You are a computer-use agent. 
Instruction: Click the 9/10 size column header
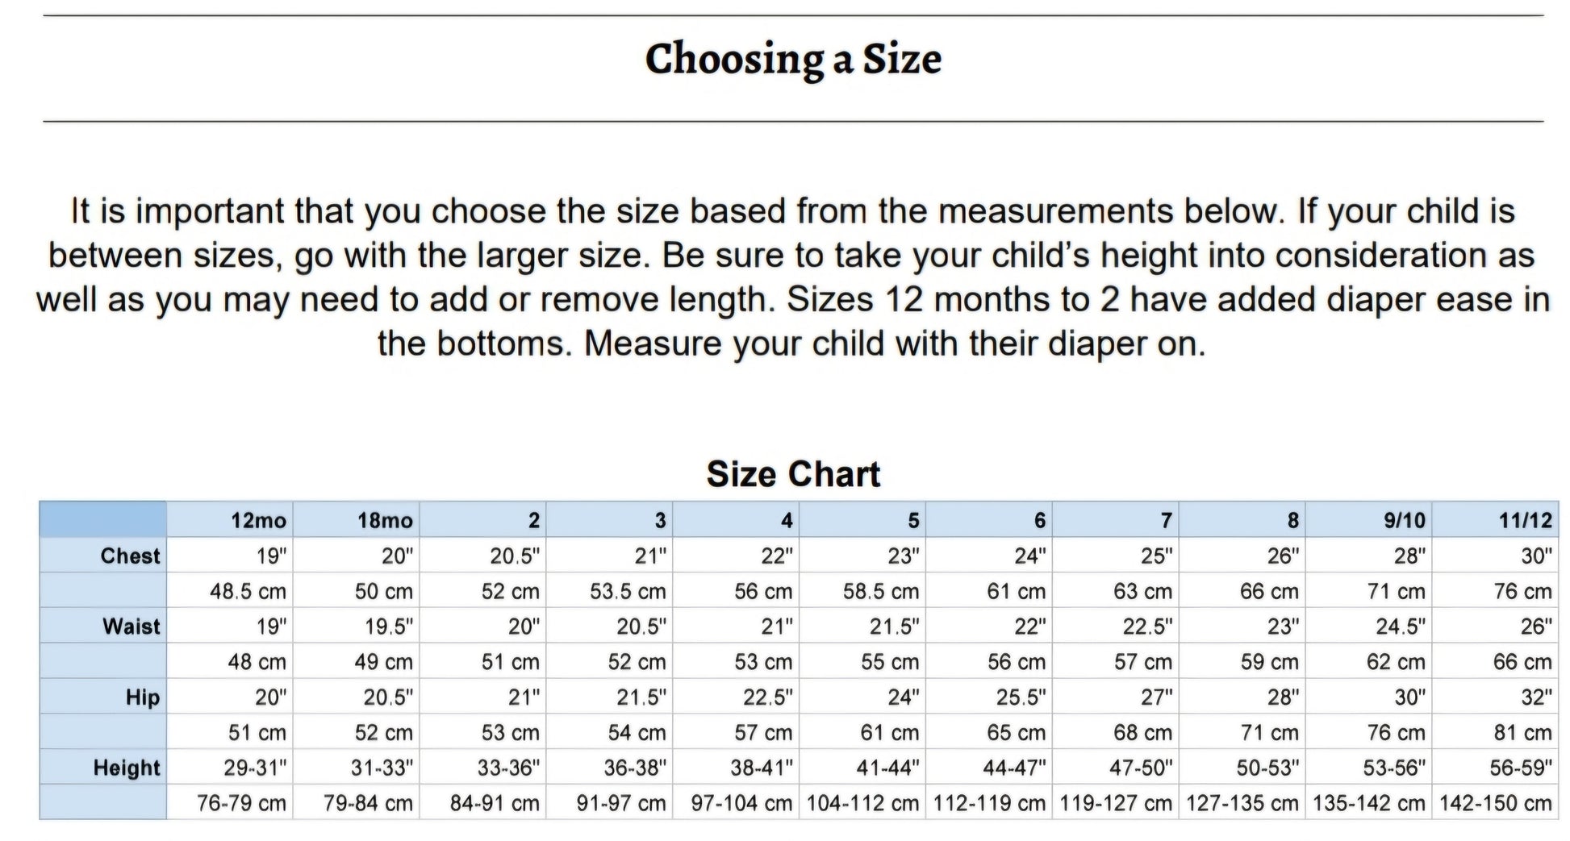pyautogui.click(x=1404, y=521)
